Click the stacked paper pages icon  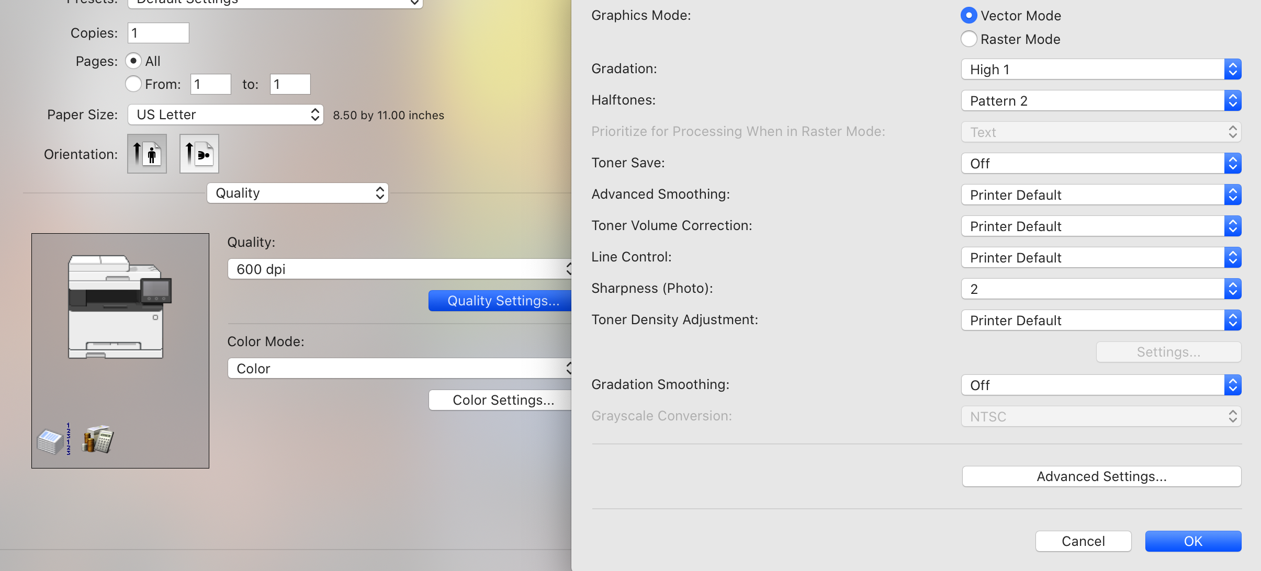click(x=51, y=440)
